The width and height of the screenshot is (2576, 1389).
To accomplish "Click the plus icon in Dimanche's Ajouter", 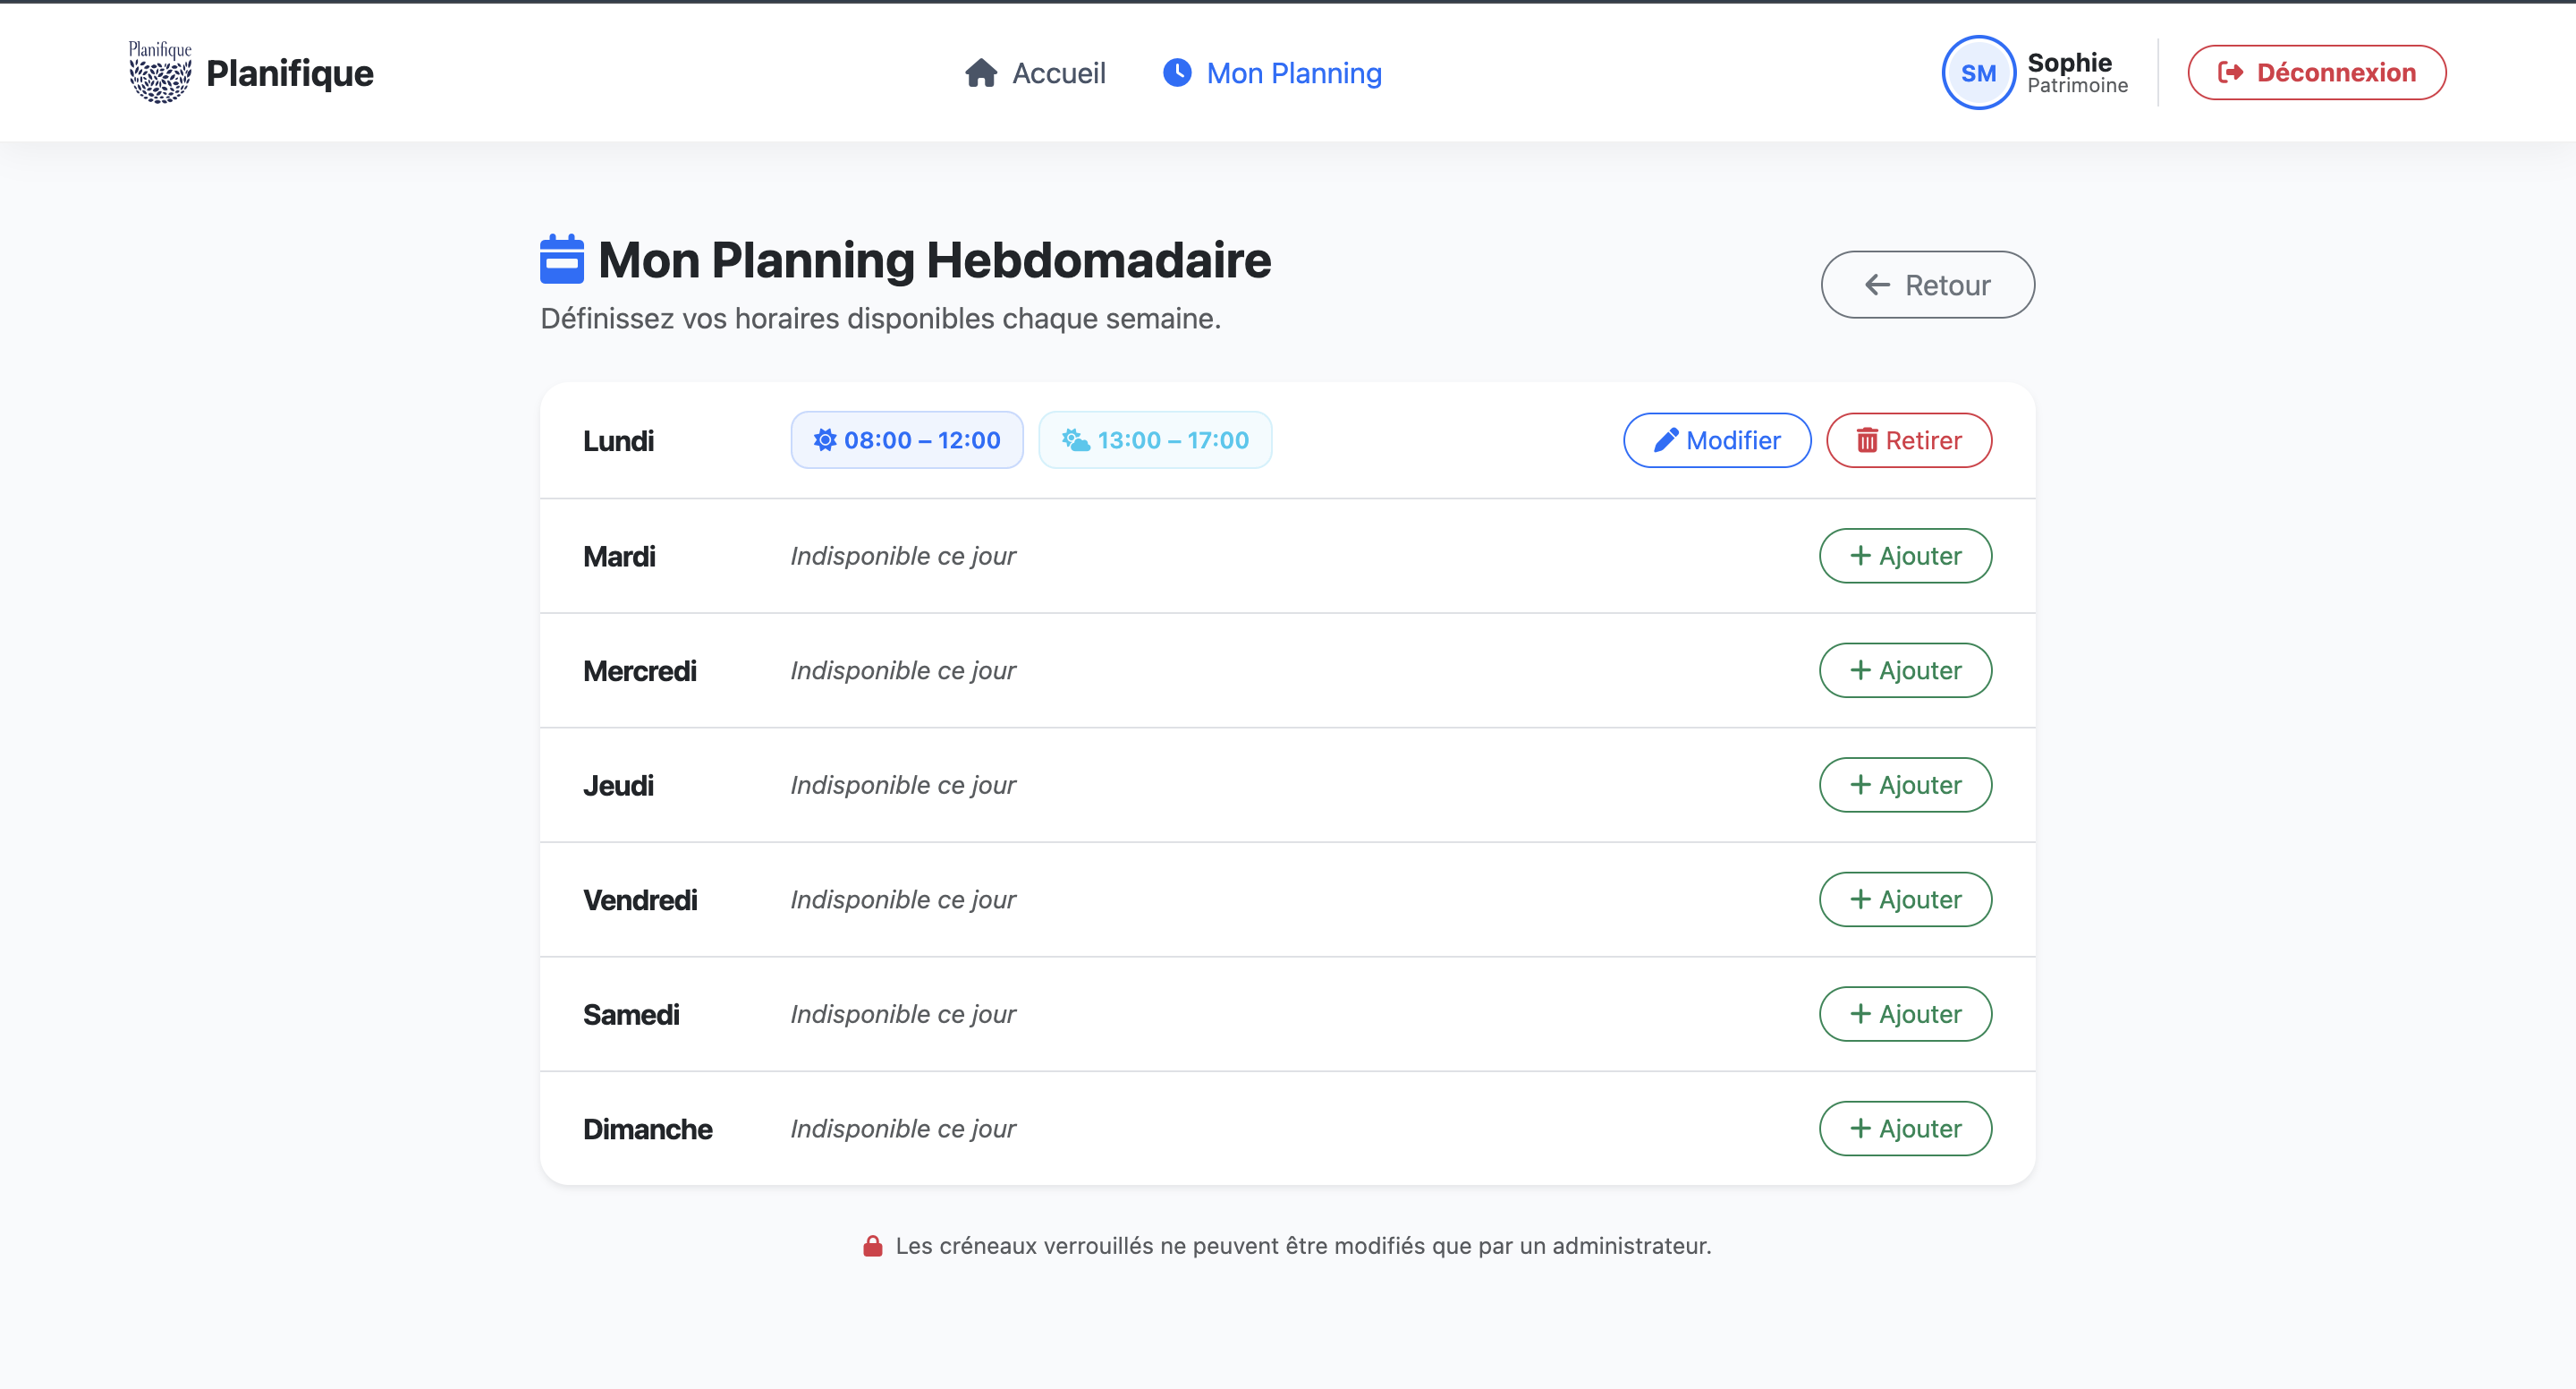I will (1860, 1129).
